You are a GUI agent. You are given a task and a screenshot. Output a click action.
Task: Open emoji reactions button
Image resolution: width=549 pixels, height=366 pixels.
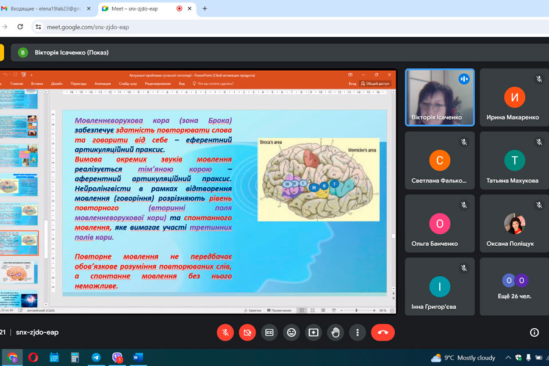tap(292, 332)
